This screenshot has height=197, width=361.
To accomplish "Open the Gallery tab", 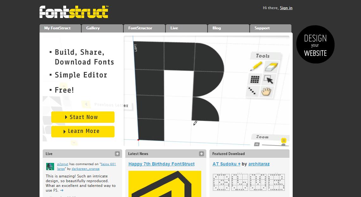I will [93, 28].
